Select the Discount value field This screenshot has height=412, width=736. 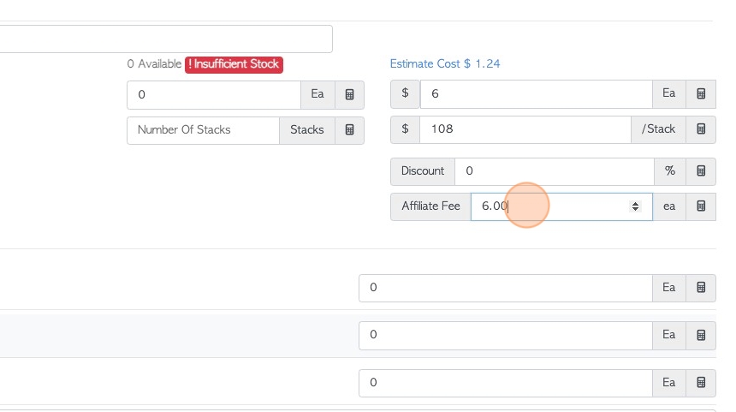click(x=555, y=171)
